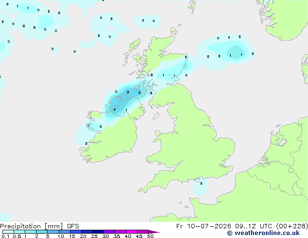308x238 pixels.
Task: Click the arrow tip above 50 on legend
Action: coord(154,232)
